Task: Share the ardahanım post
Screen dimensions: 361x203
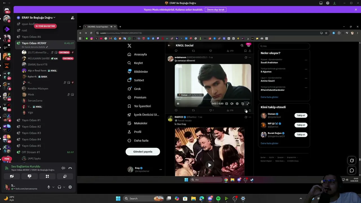Action: [x=250, y=110]
